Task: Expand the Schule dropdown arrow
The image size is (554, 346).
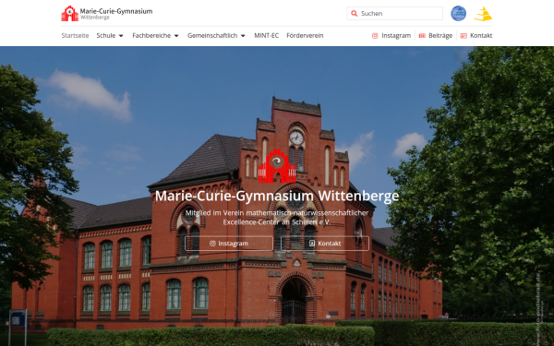Action: click(121, 36)
